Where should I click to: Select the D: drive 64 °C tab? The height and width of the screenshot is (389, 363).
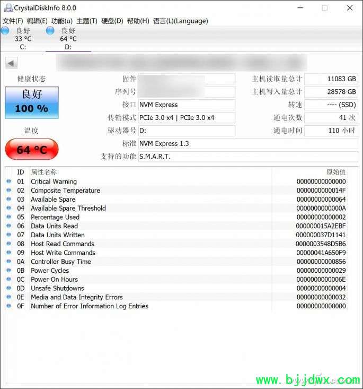coord(68,39)
